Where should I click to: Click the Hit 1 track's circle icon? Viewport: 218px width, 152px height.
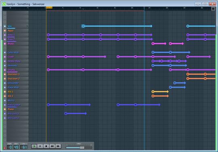click(x=5, y=92)
